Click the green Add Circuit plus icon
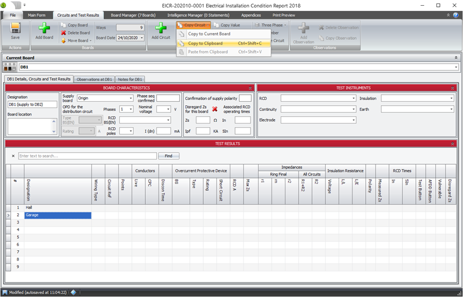This screenshot has width=463, height=297. pyautogui.click(x=161, y=28)
